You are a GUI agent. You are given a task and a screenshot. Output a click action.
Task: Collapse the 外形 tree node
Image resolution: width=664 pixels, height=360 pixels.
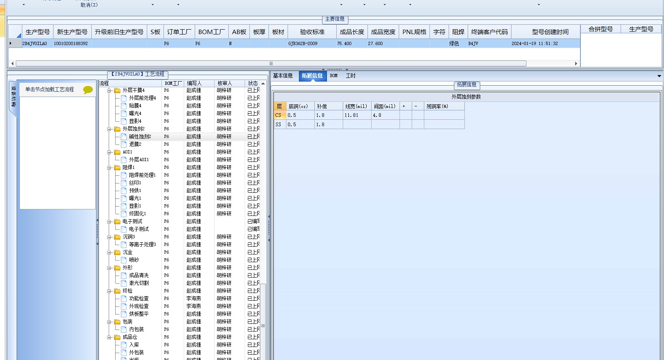click(x=109, y=268)
